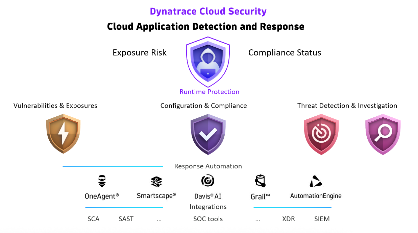Image resolution: width=418 pixels, height=233 pixels.
Task: Open the Exposure Risk section
Action: point(140,52)
